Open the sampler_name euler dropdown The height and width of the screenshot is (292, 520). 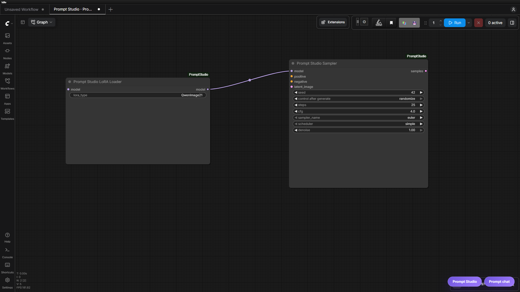click(x=358, y=118)
